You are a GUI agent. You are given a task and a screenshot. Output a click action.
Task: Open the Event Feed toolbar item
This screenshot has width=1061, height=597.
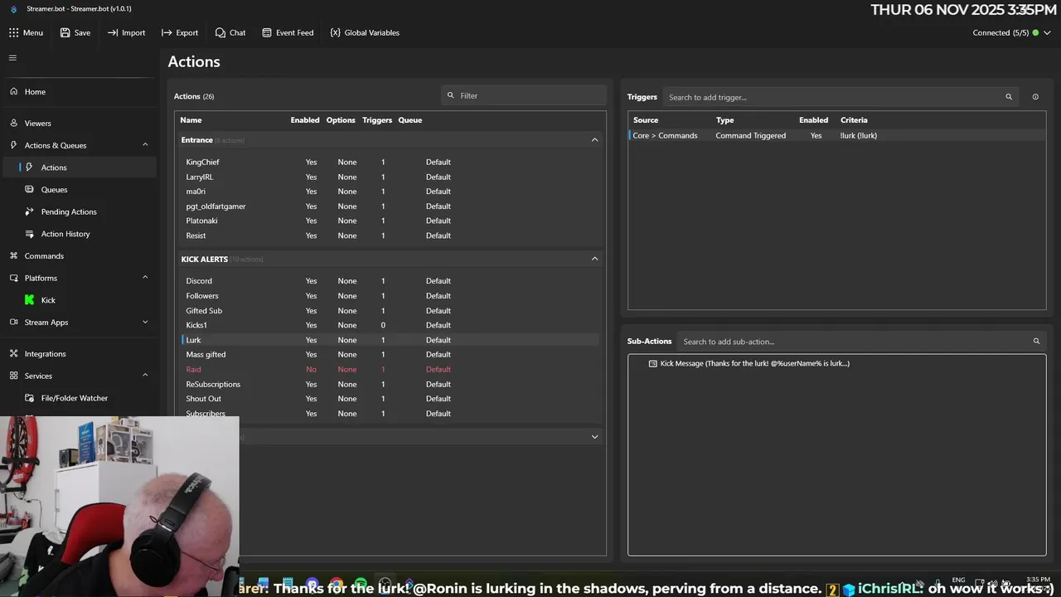[x=287, y=32]
